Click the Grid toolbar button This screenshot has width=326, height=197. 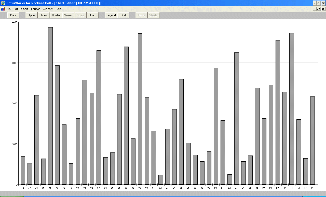point(123,15)
